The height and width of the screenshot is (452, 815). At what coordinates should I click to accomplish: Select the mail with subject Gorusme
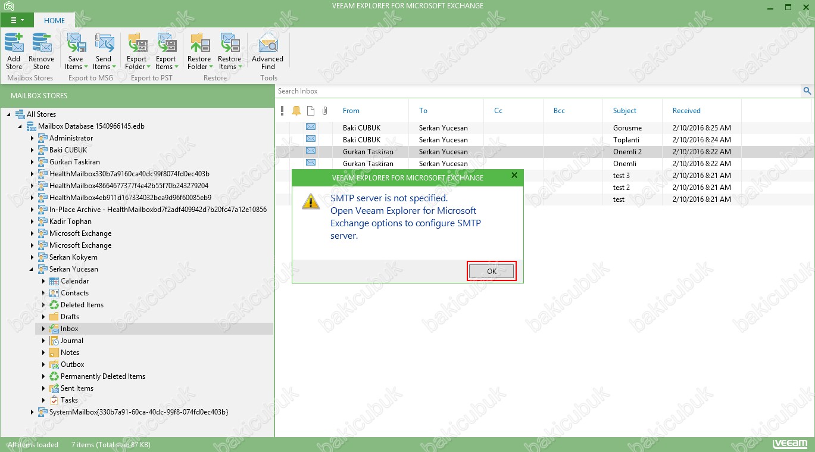click(544, 127)
